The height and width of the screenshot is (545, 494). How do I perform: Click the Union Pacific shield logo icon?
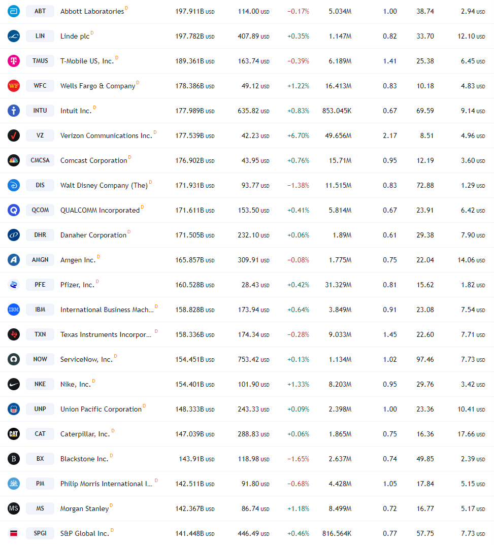click(14, 409)
